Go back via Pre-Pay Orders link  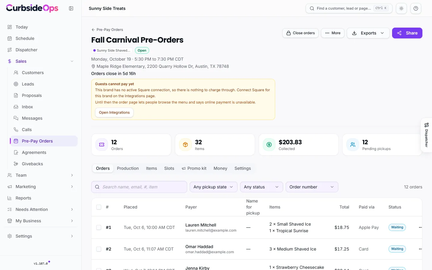(107, 30)
